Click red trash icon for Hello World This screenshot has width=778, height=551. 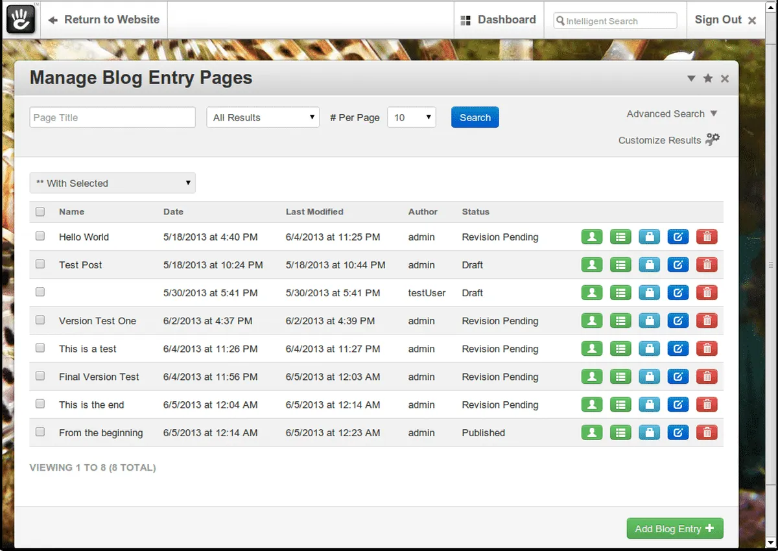[x=707, y=237]
